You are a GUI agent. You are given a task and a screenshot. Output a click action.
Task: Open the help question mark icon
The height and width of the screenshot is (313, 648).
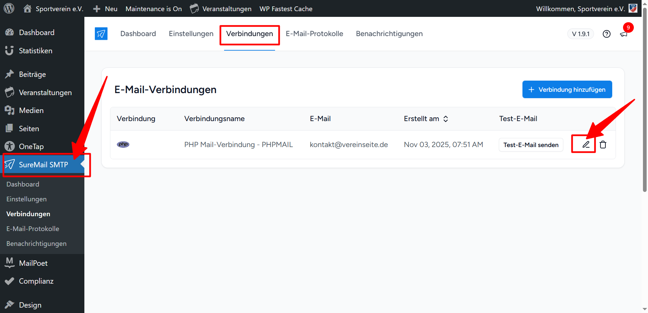(x=606, y=34)
